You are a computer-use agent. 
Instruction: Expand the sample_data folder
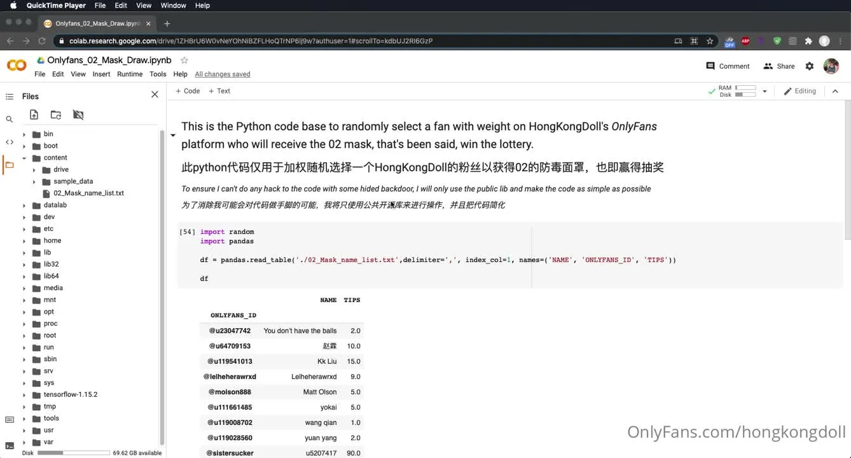click(x=34, y=182)
